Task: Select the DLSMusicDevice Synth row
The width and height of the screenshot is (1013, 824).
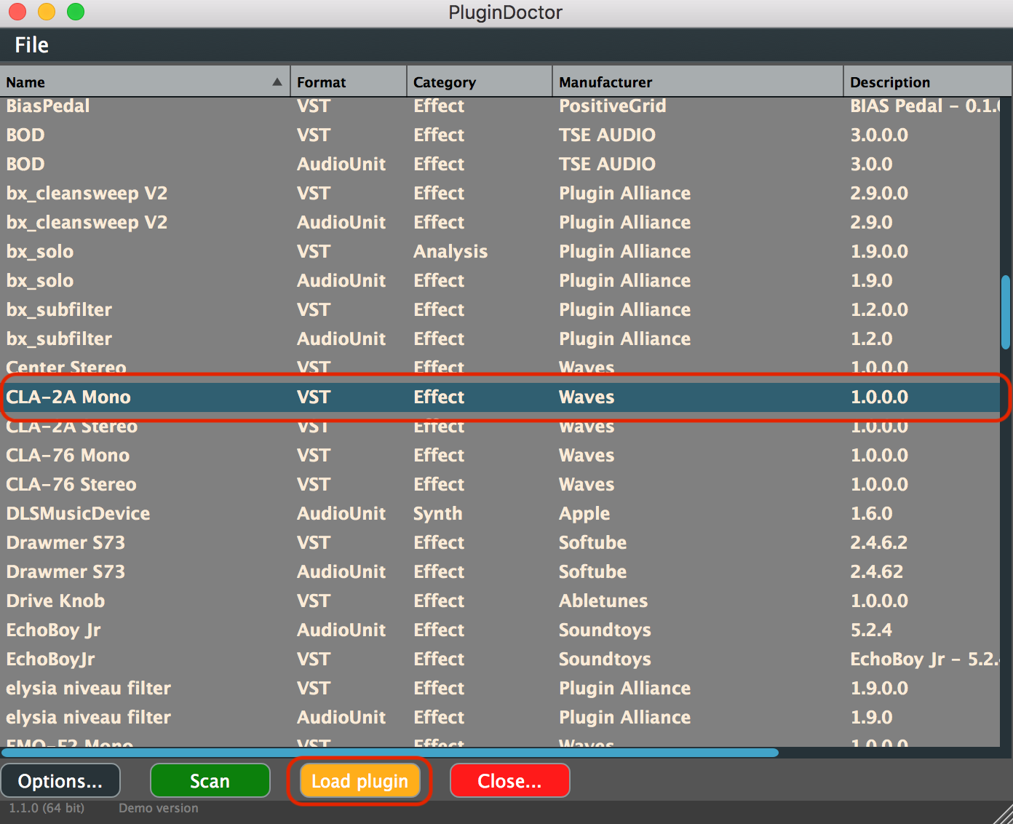Action: pyautogui.click(x=500, y=514)
